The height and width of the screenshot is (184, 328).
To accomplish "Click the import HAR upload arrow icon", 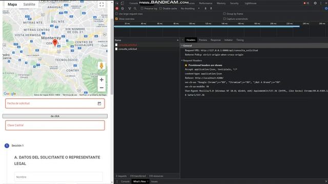I will [206, 9].
